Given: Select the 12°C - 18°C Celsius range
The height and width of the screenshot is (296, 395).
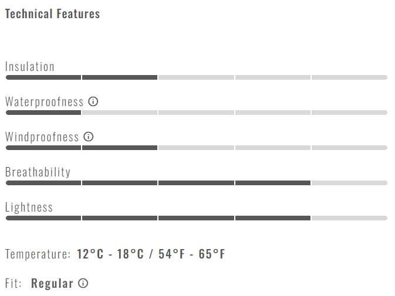Looking at the screenshot, I should click(x=110, y=254).
